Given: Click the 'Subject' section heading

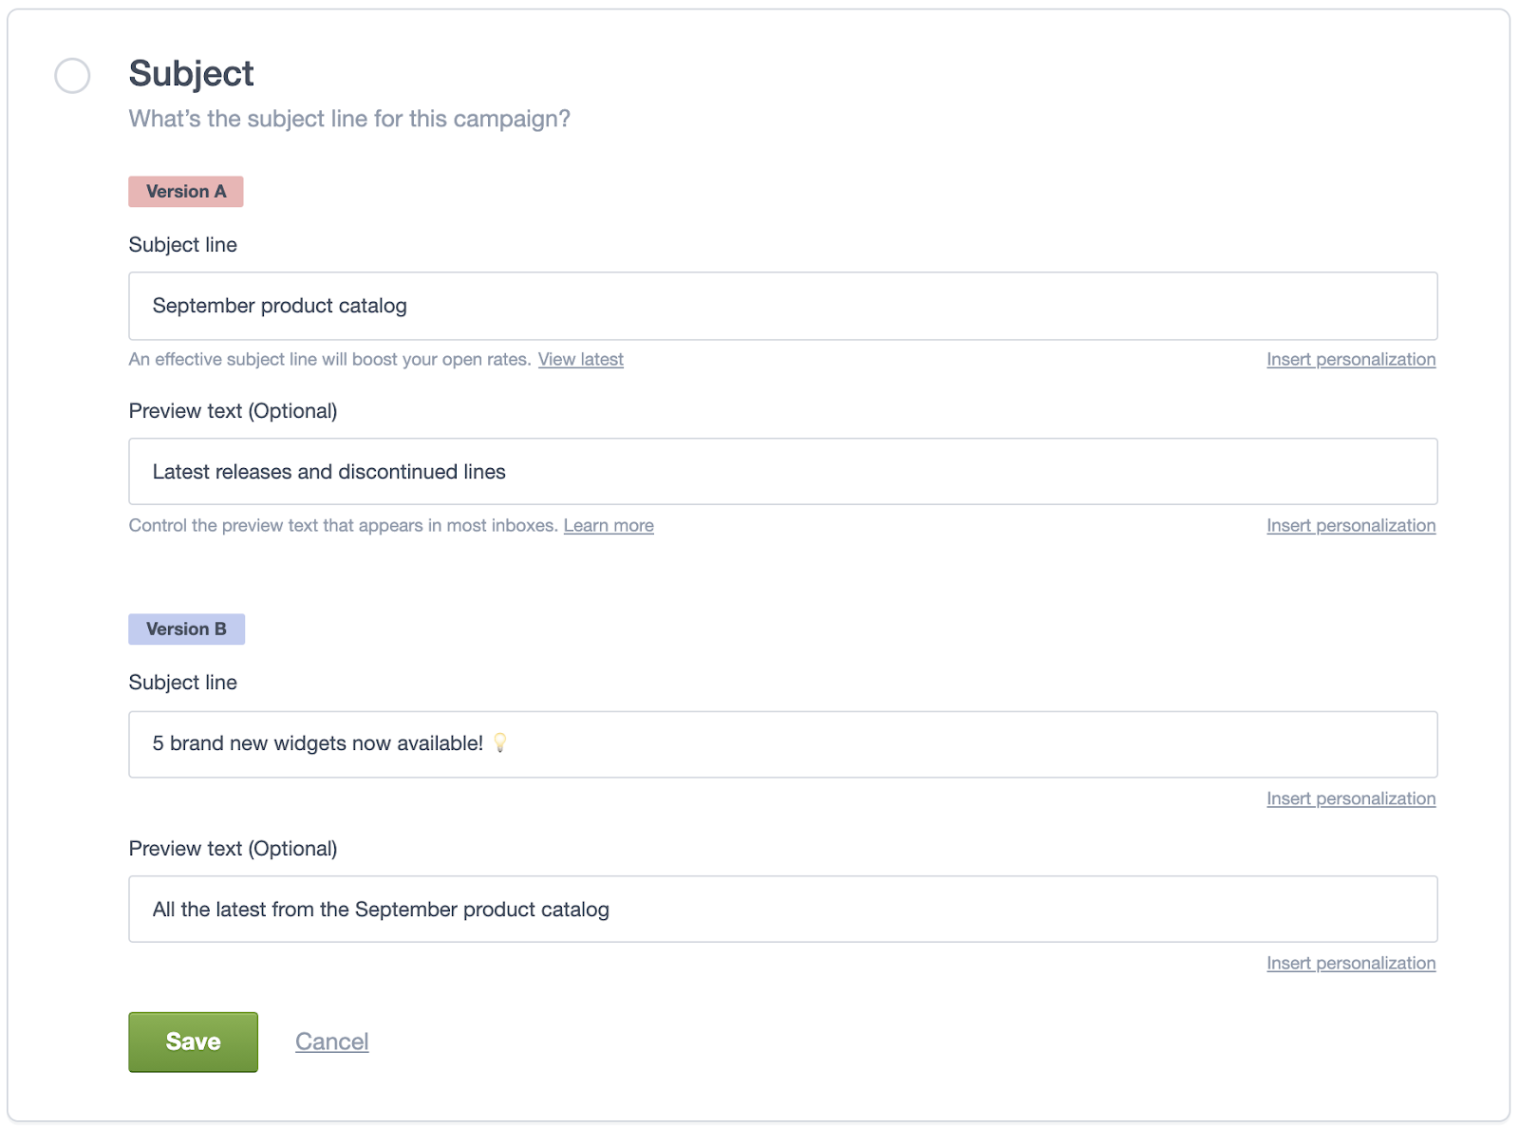Looking at the screenshot, I should click(192, 73).
